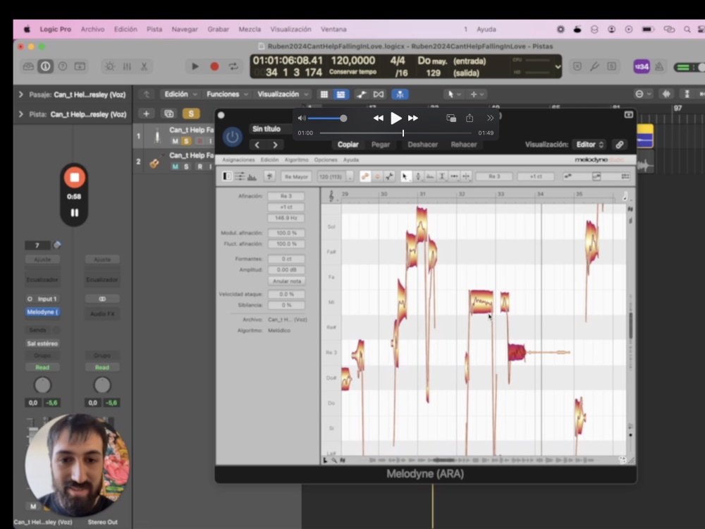Select Melodyne pitch tool
This screenshot has height=529, width=705.
tap(417, 176)
